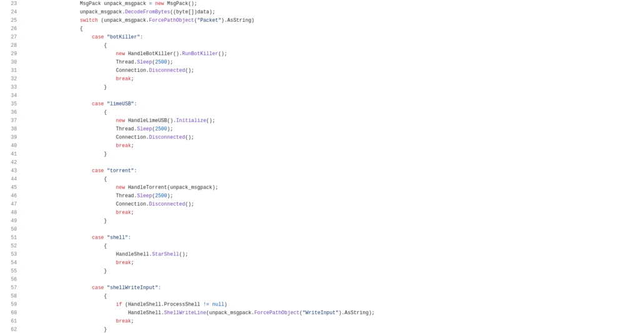Viewport: 640px width, 333px height.
Task: Select line number 27 of botKiller case
Action: [14, 37]
